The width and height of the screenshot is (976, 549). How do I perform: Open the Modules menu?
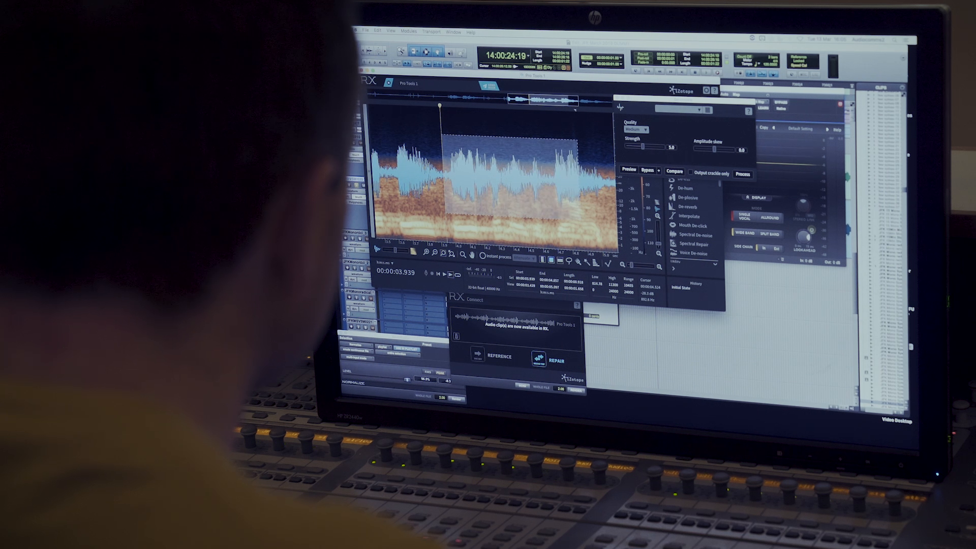[x=409, y=31]
